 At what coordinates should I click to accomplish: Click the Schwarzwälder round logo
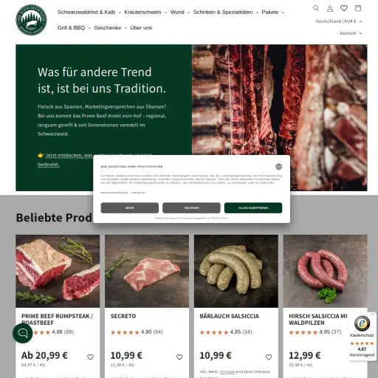pos(31,20)
